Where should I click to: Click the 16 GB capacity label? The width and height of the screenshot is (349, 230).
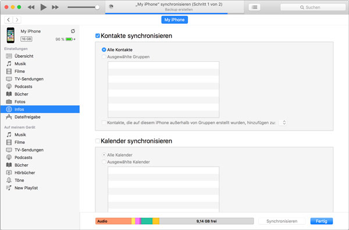tap(26, 39)
